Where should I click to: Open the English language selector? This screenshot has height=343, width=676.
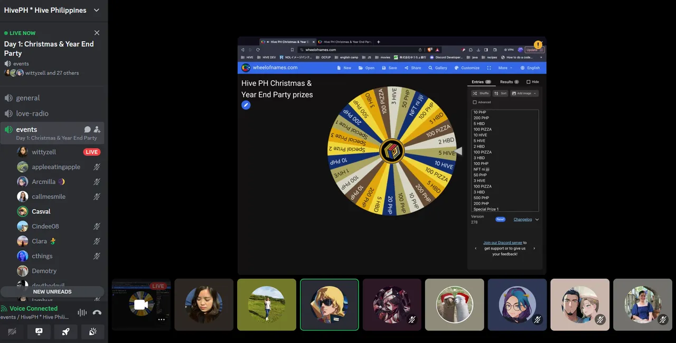tap(530, 68)
